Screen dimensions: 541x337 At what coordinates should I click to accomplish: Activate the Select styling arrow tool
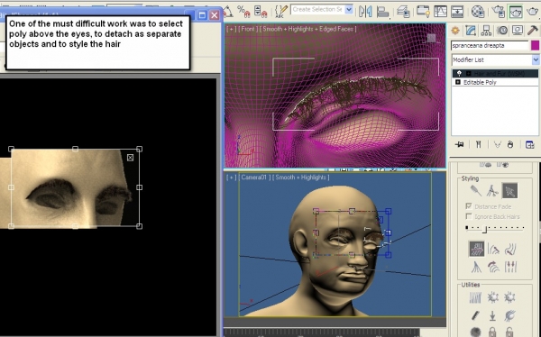(x=509, y=190)
